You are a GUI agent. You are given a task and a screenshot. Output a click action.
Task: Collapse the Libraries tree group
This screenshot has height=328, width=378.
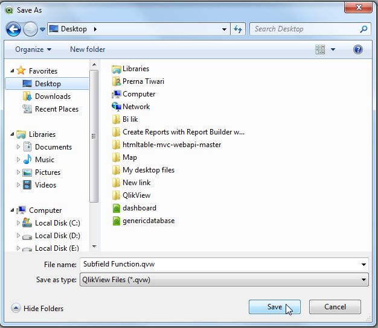12,134
